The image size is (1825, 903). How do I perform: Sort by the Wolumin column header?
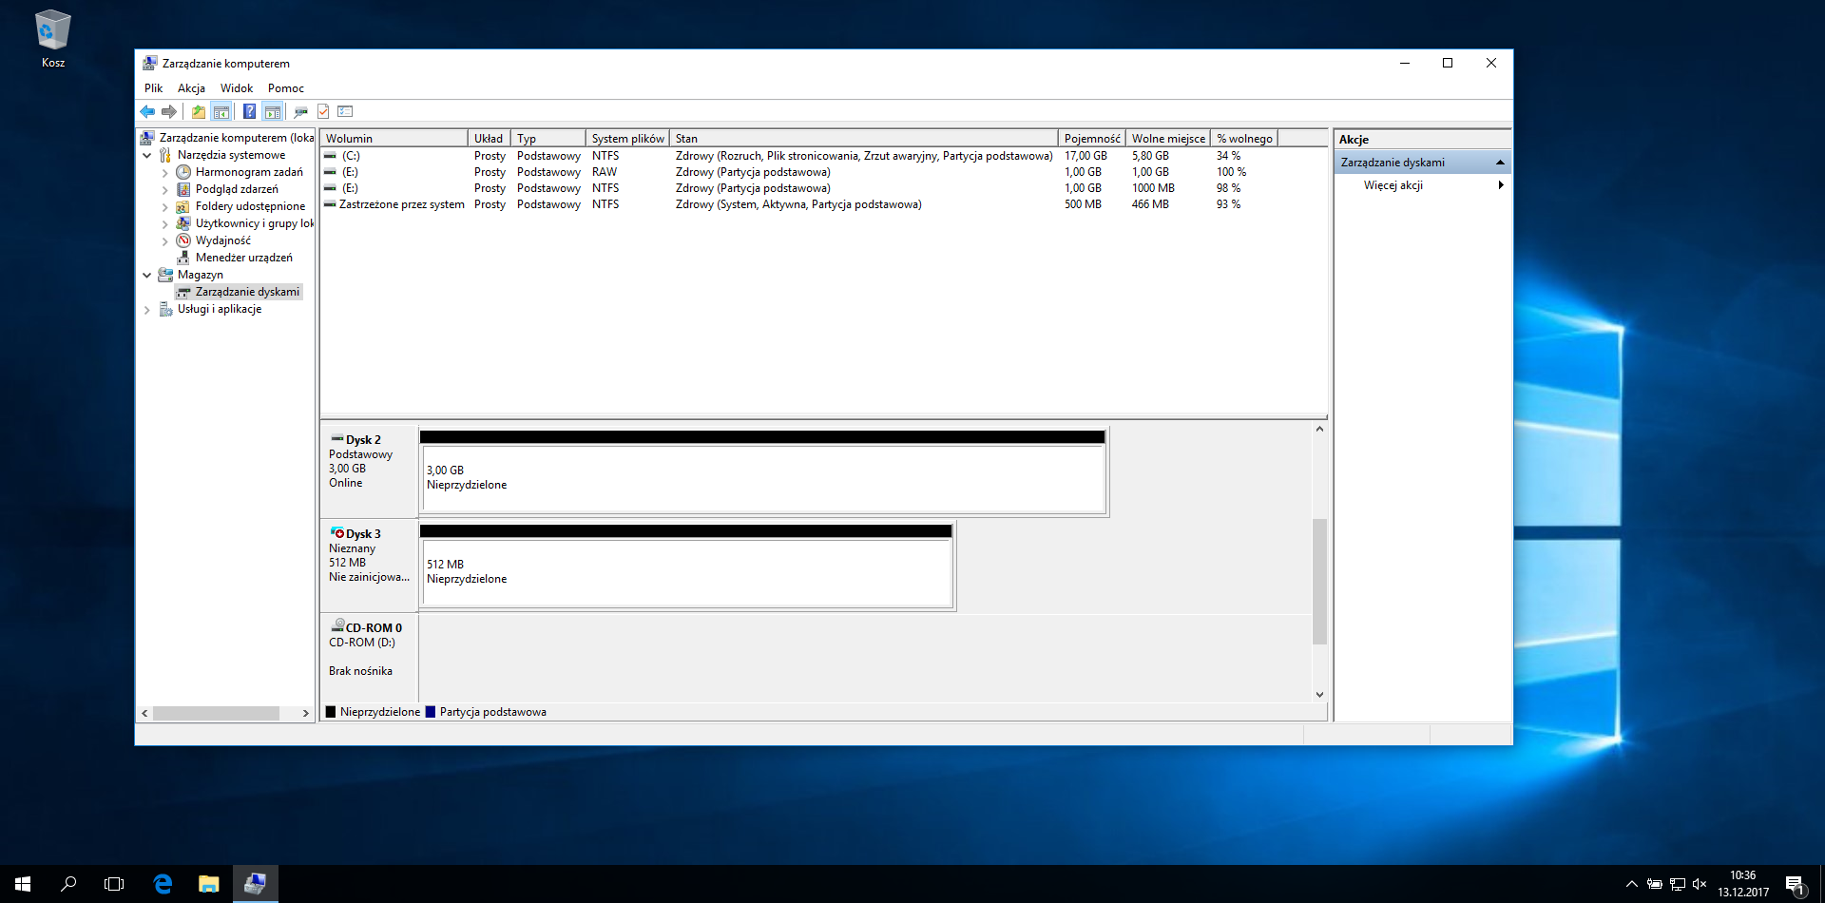point(394,139)
